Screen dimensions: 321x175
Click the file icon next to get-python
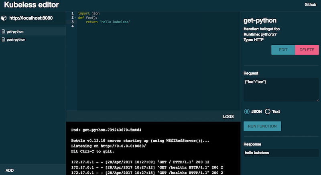3,32
